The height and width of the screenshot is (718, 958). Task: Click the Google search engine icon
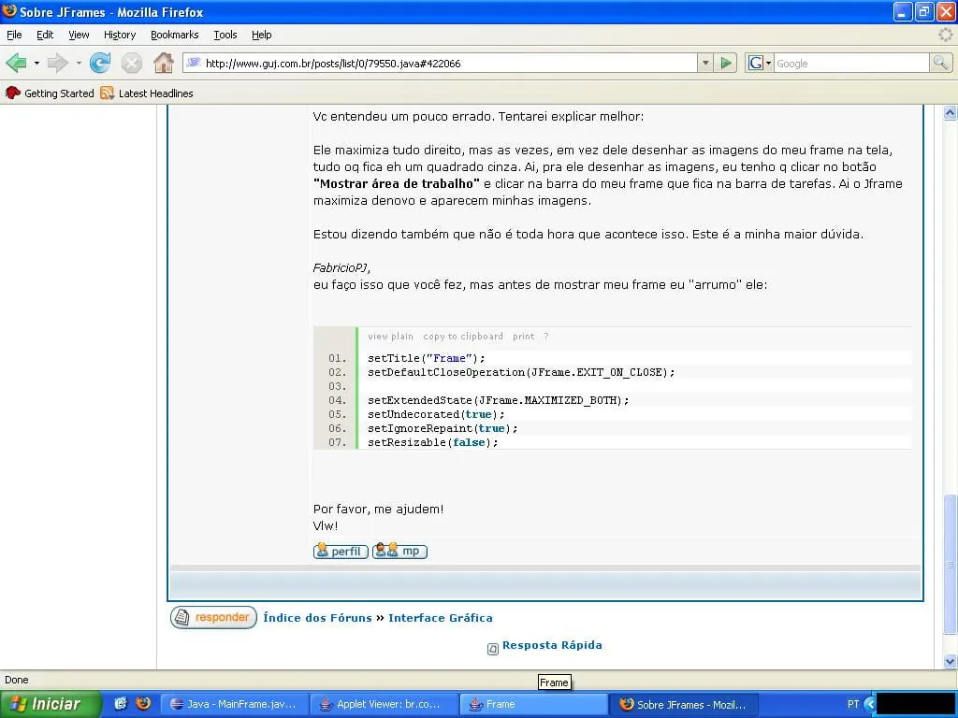click(756, 63)
